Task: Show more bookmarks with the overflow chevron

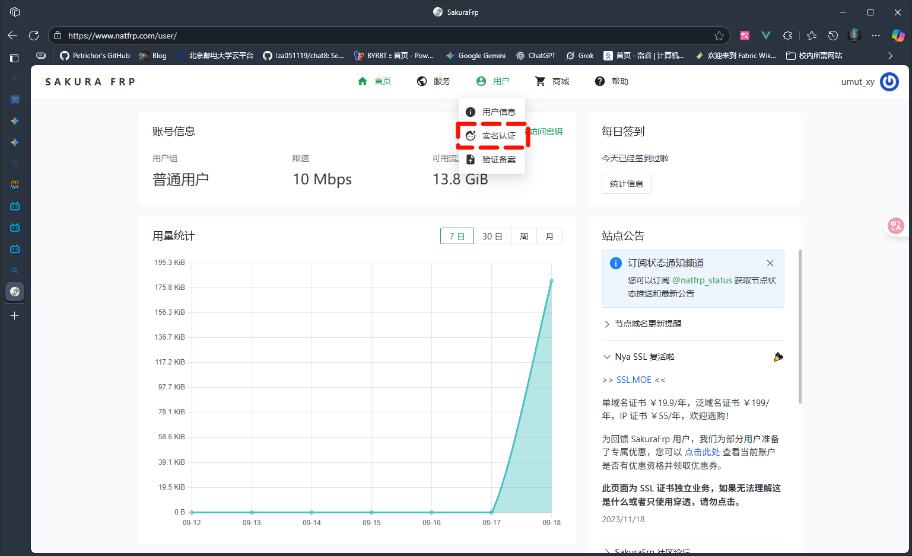Action: [890, 56]
